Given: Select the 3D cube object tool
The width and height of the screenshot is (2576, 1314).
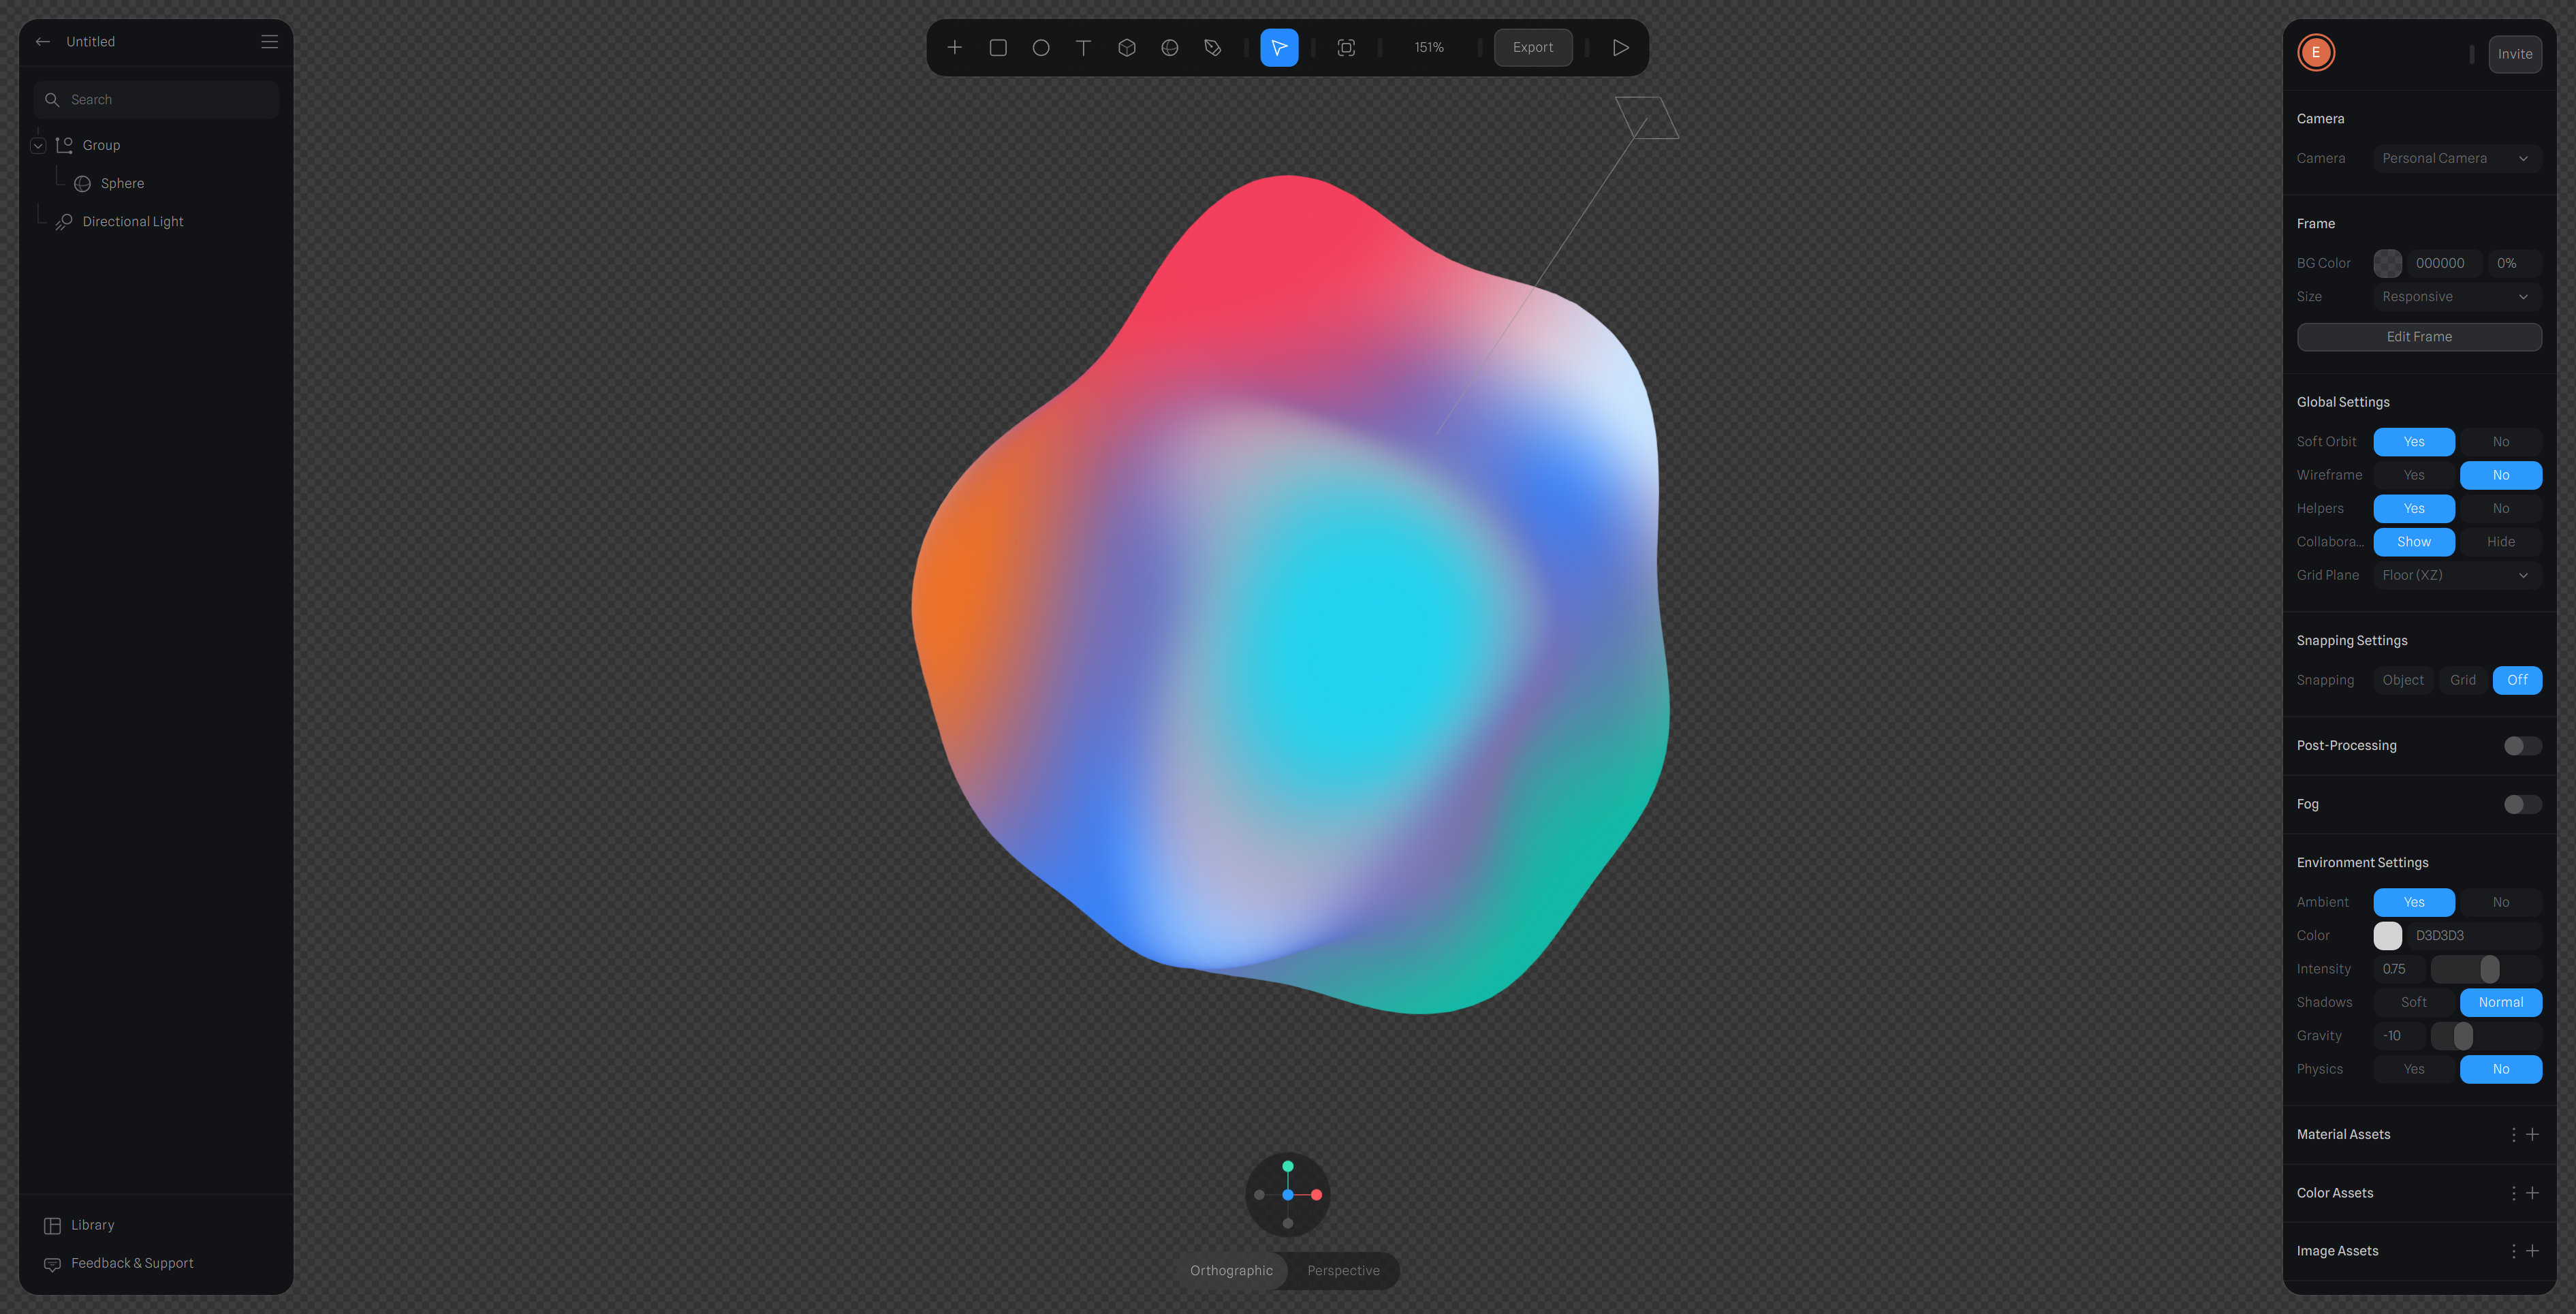Looking at the screenshot, I should click(x=1126, y=47).
